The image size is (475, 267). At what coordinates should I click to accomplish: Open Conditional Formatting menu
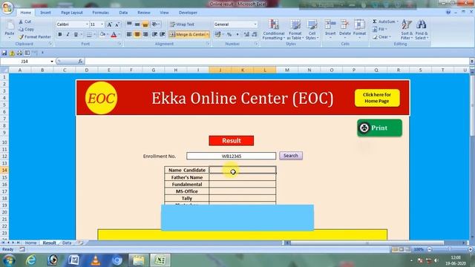(x=274, y=30)
